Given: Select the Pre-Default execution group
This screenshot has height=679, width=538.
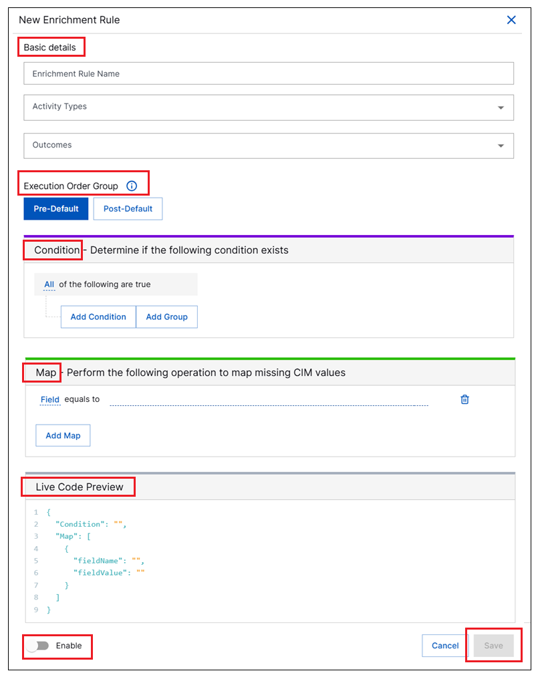Looking at the screenshot, I should coord(56,209).
